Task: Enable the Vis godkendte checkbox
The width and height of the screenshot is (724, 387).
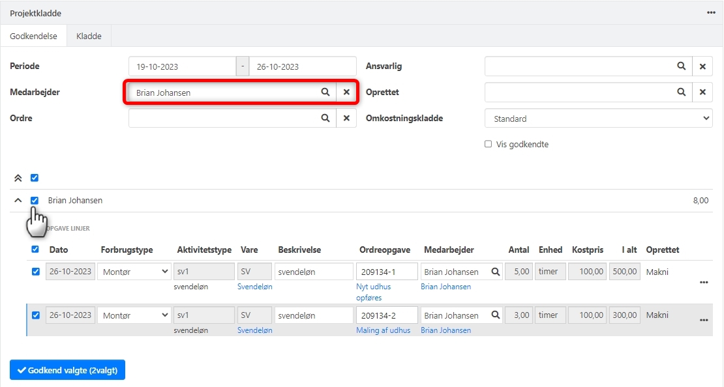Action: click(x=488, y=144)
